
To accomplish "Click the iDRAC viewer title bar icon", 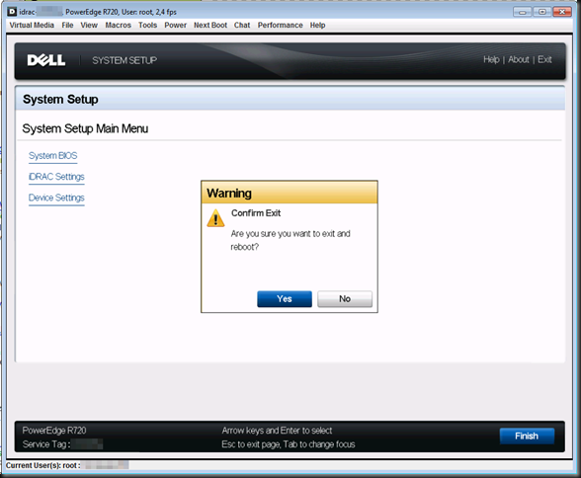I will point(12,12).
